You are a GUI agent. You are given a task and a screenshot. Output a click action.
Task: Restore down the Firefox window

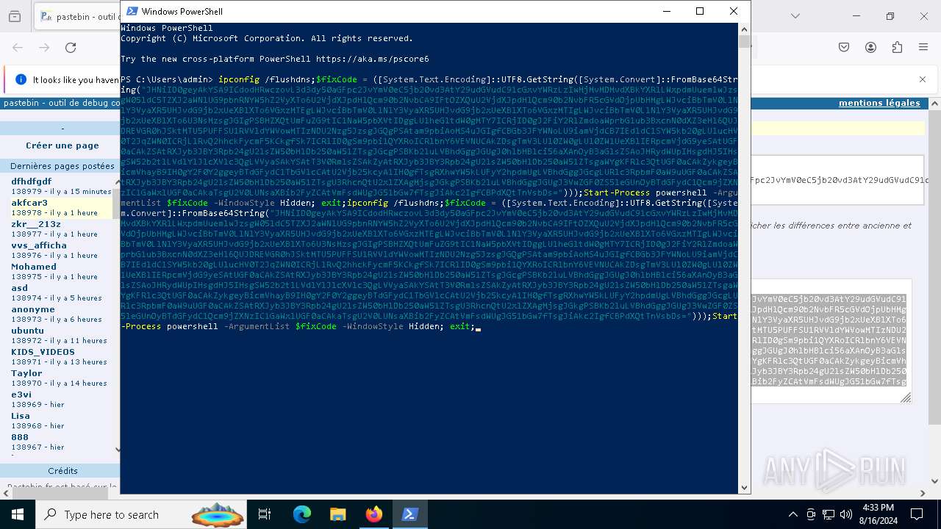click(x=890, y=16)
